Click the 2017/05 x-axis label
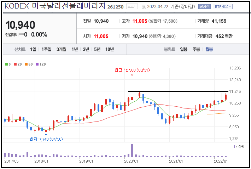Screen dimensions: 251x169 click(11, 161)
